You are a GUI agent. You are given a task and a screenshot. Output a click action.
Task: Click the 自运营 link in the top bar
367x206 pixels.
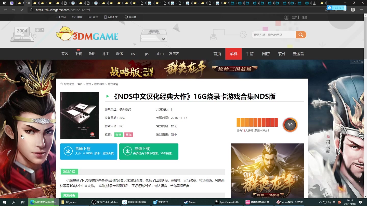click(x=130, y=17)
